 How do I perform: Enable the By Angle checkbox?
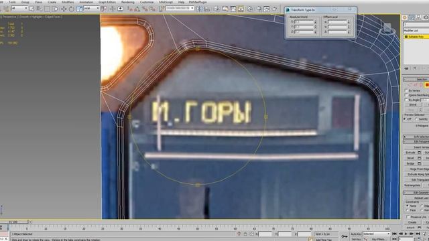pos(406,100)
